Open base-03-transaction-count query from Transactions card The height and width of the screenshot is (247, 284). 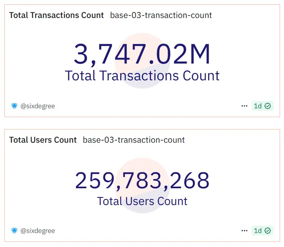(161, 15)
